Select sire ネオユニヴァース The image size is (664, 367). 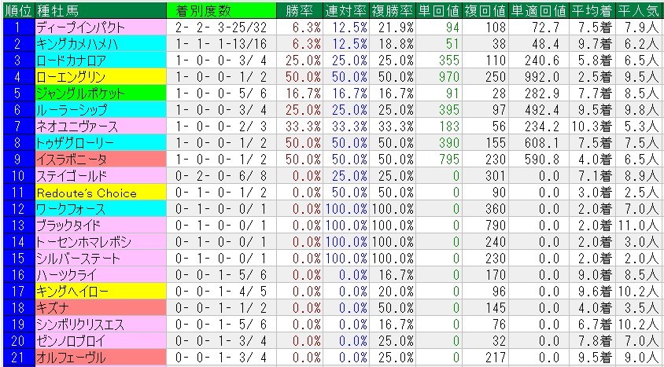(x=101, y=127)
